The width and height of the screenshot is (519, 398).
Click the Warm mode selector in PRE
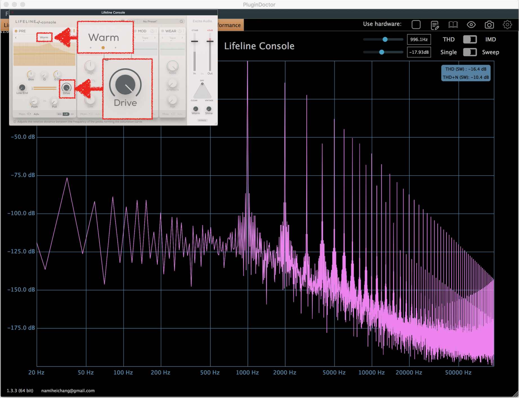click(x=44, y=37)
